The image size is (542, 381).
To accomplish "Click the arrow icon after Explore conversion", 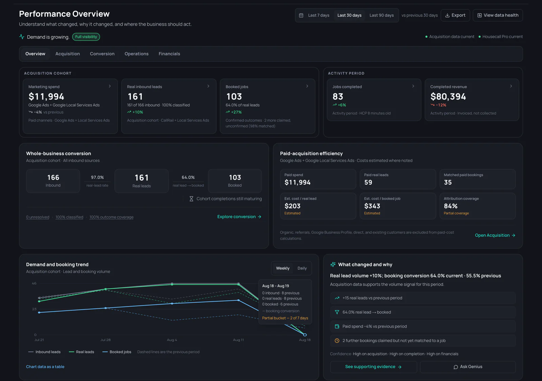I will tap(259, 217).
